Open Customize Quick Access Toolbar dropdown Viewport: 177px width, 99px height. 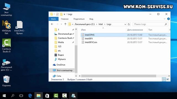(x=64, y=14)
